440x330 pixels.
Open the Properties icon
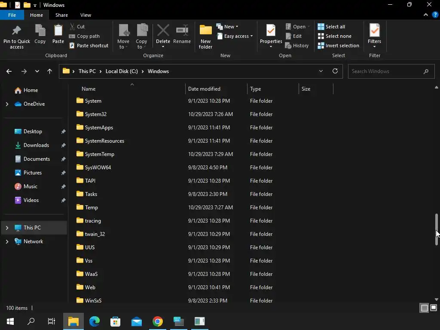pyautogui.click(x=271, y=31)
